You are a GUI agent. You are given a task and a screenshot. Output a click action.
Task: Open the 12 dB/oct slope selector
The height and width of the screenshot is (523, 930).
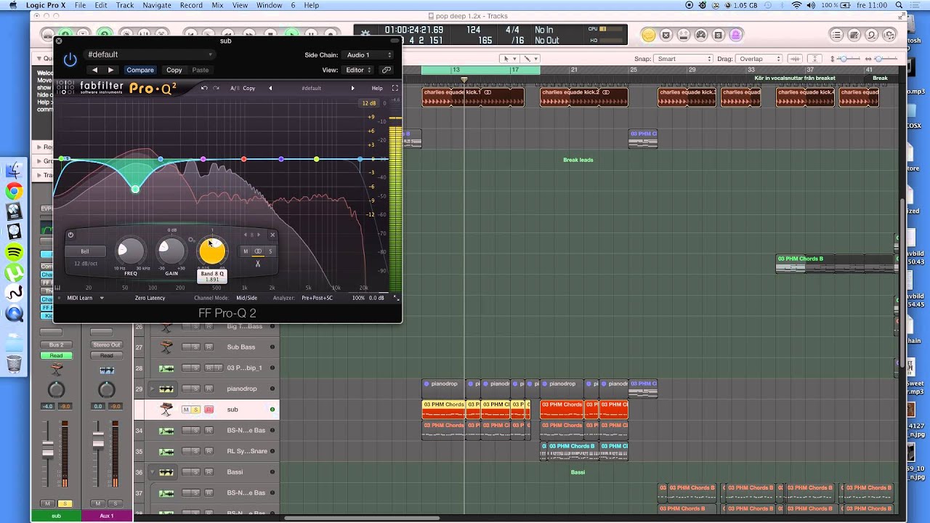point(85,263)
